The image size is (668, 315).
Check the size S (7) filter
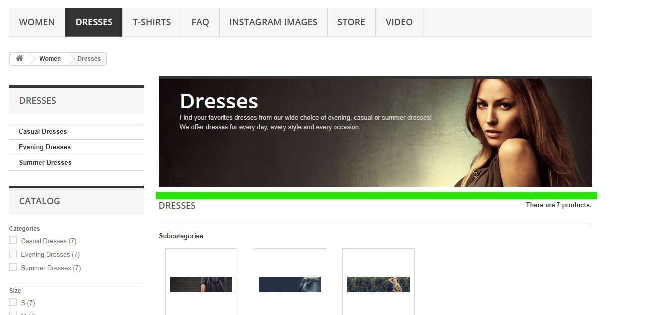point(13,302)
